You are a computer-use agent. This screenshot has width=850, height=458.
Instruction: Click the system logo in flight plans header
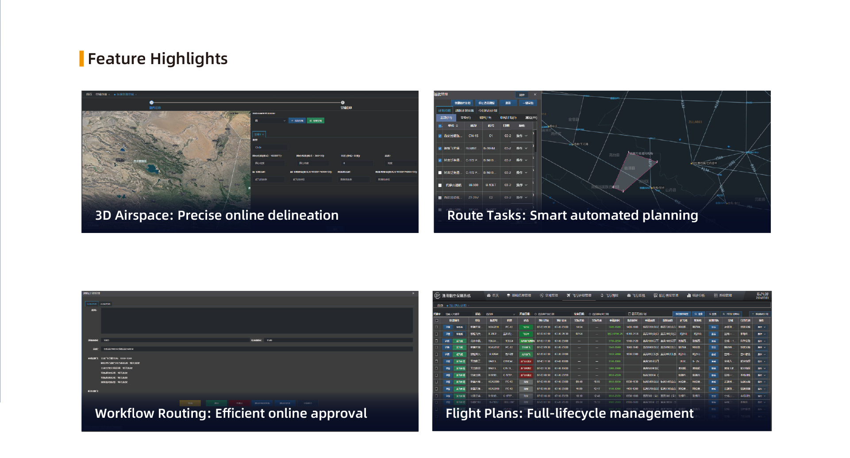(437, 295)
